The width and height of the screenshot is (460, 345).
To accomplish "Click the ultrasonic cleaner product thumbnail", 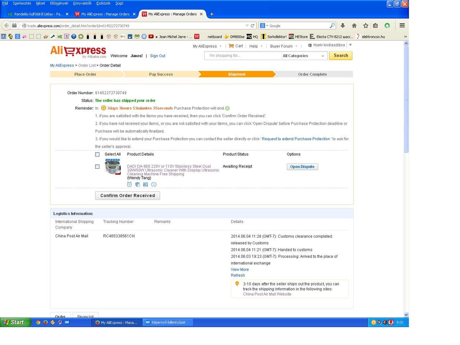I will [x=112, y=167].
